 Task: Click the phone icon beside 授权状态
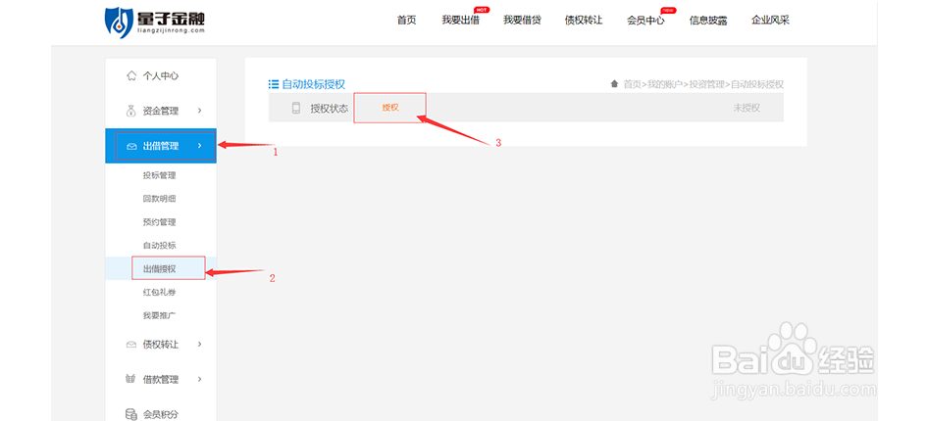296,108
